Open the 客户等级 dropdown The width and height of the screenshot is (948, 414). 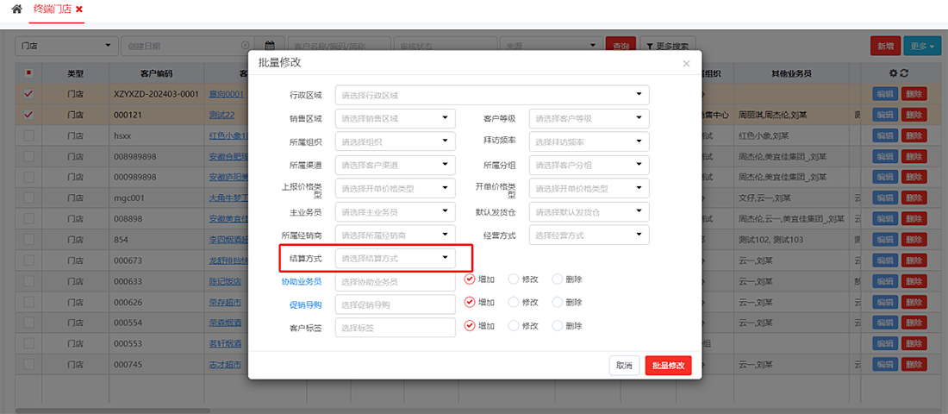tap(589, 118)
